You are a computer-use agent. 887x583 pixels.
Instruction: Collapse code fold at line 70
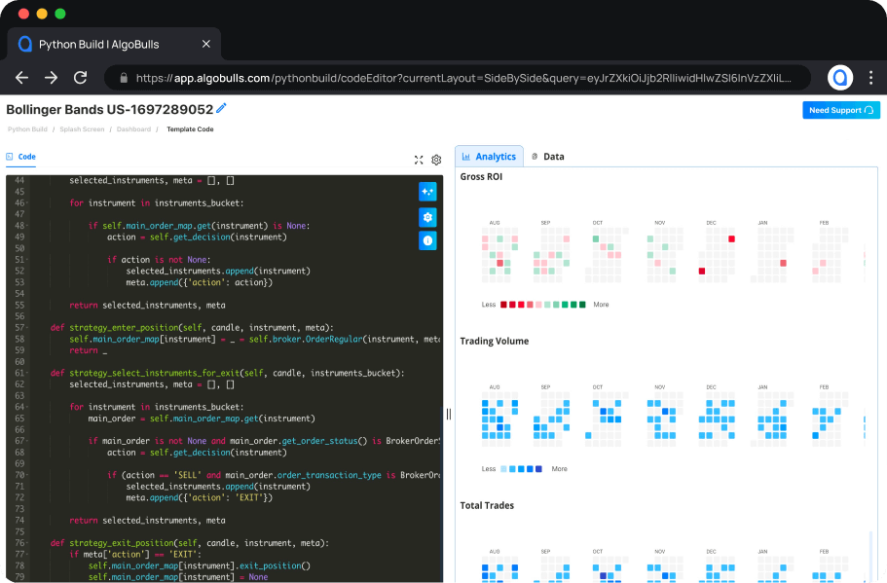pyautogui.click(x=27, y=475)
